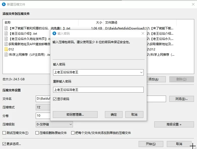Open the 分卷 combo box showing 10
The image size is (197, 149).
click(43, 116)
